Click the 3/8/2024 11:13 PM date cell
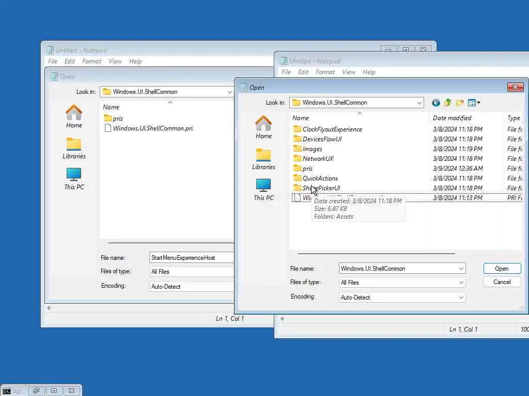 tap(458, 197)
